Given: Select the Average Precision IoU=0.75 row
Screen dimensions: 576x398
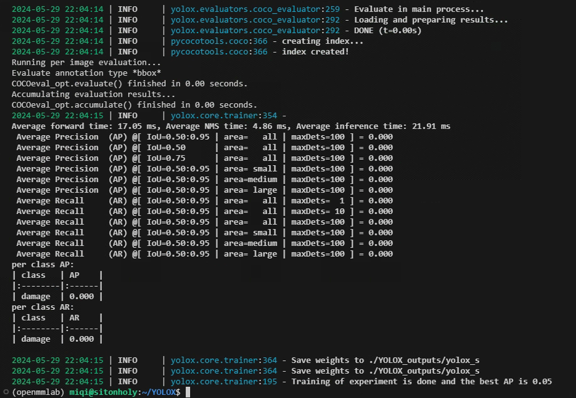Looking at the screenshot, I should 205,158.
